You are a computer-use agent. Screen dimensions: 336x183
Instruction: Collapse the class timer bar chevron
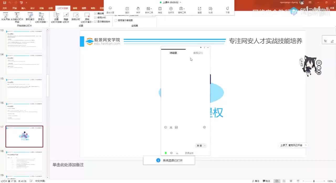coord(180,2)
